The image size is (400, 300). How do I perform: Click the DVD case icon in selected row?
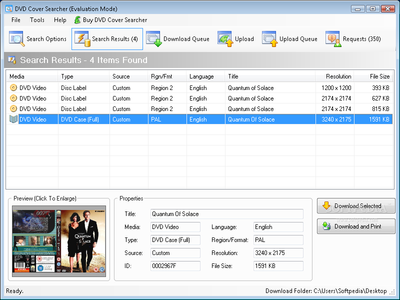[13, 119]
